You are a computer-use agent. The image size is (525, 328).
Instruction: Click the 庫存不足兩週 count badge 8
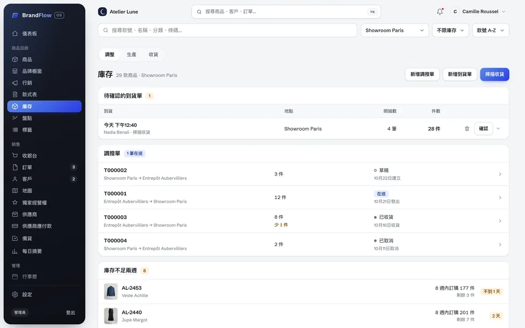144,271
